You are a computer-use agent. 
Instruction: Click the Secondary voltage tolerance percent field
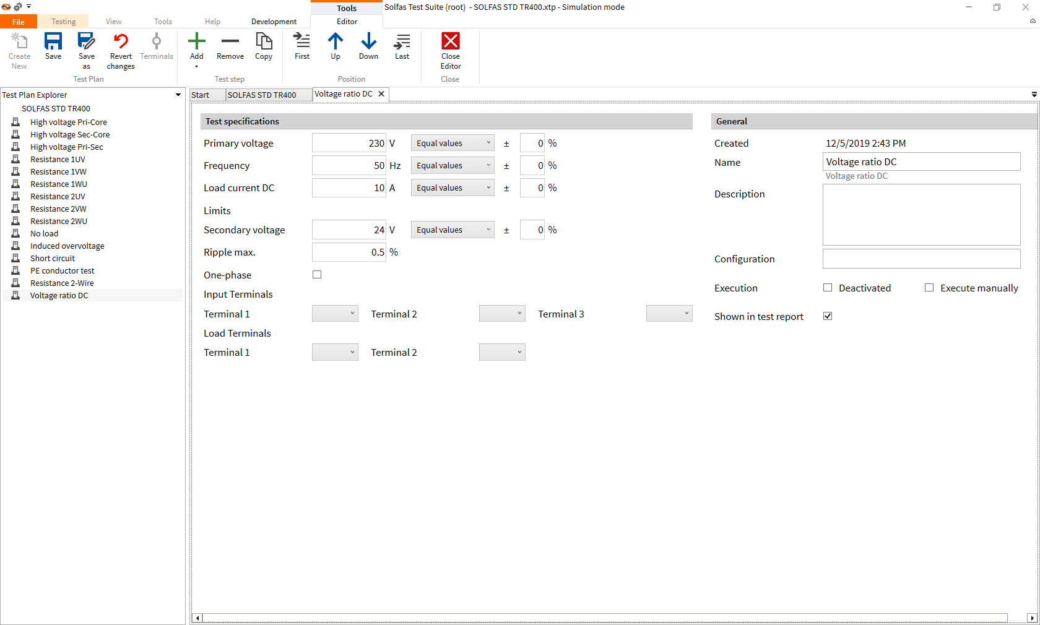click(x=532, y=230)
